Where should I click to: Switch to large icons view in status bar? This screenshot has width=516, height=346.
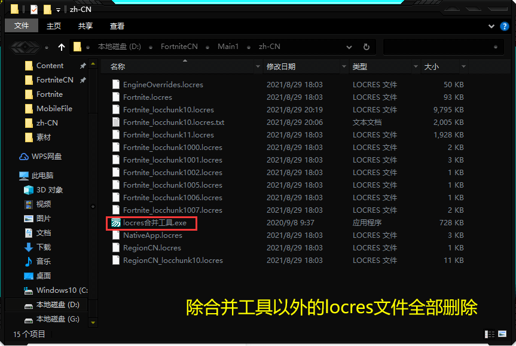(502, 334)
